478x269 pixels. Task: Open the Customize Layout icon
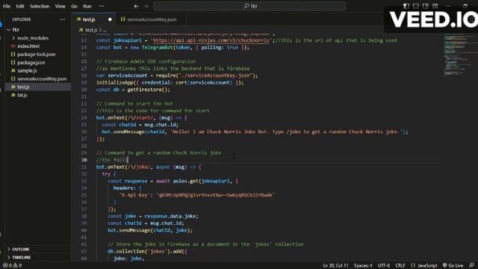[435, 6]
